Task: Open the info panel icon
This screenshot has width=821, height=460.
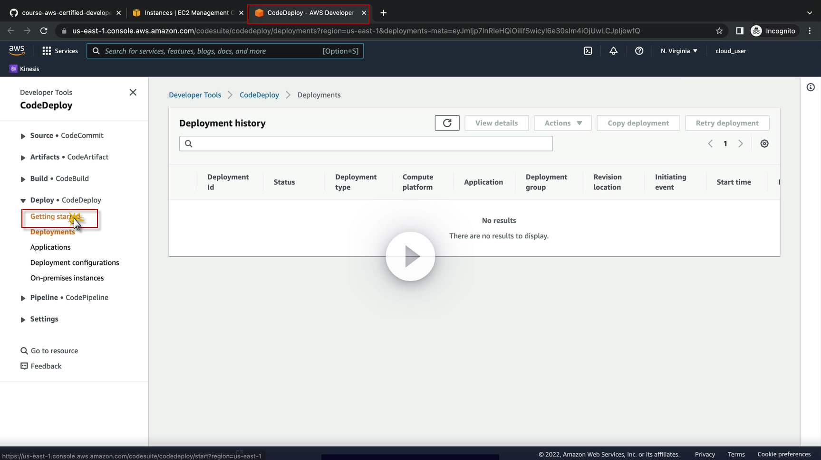Action: point(811,87)
